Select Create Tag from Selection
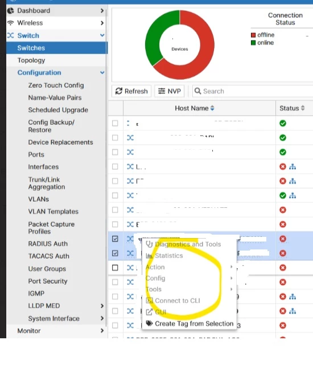This screenshot has width=313, height=381. 189,323
